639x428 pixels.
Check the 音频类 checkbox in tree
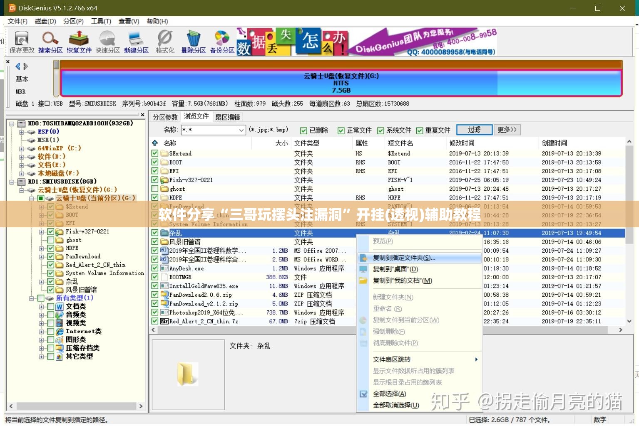51,315
